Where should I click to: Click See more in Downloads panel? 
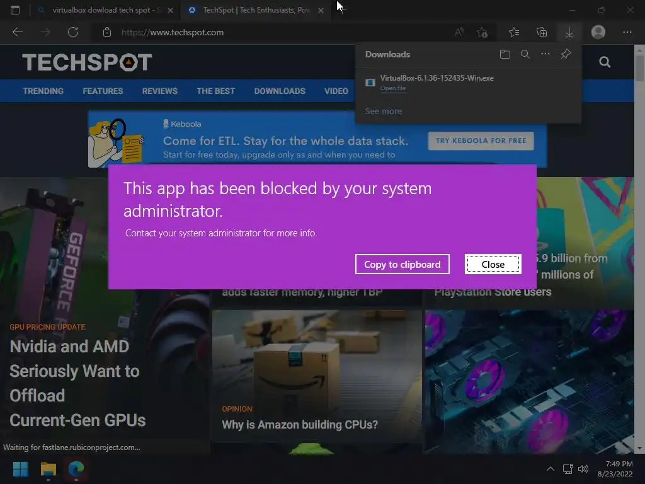pos(384,111)
